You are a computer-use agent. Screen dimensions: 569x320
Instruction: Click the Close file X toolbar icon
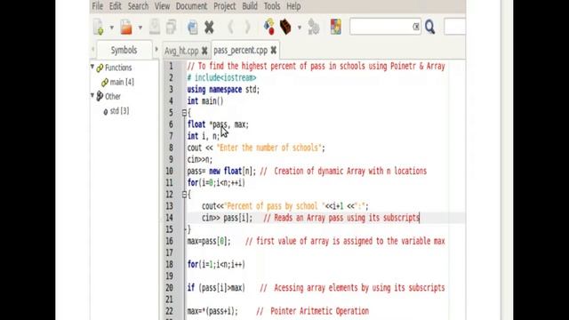click(209, 28)
